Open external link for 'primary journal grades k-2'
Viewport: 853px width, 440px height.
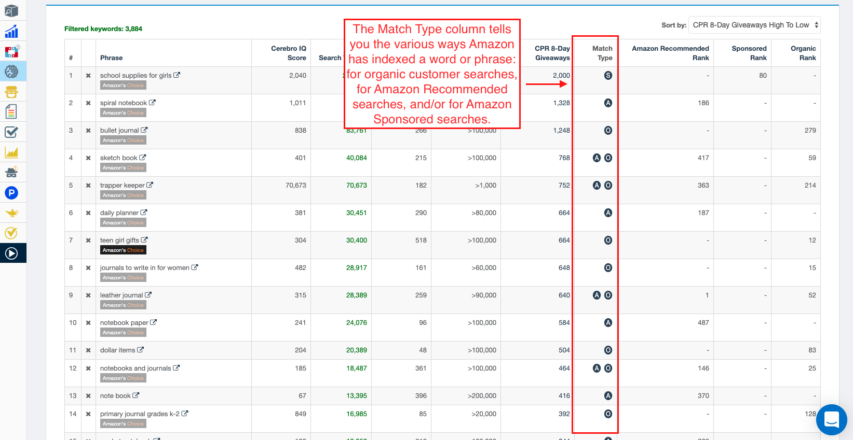185,414
